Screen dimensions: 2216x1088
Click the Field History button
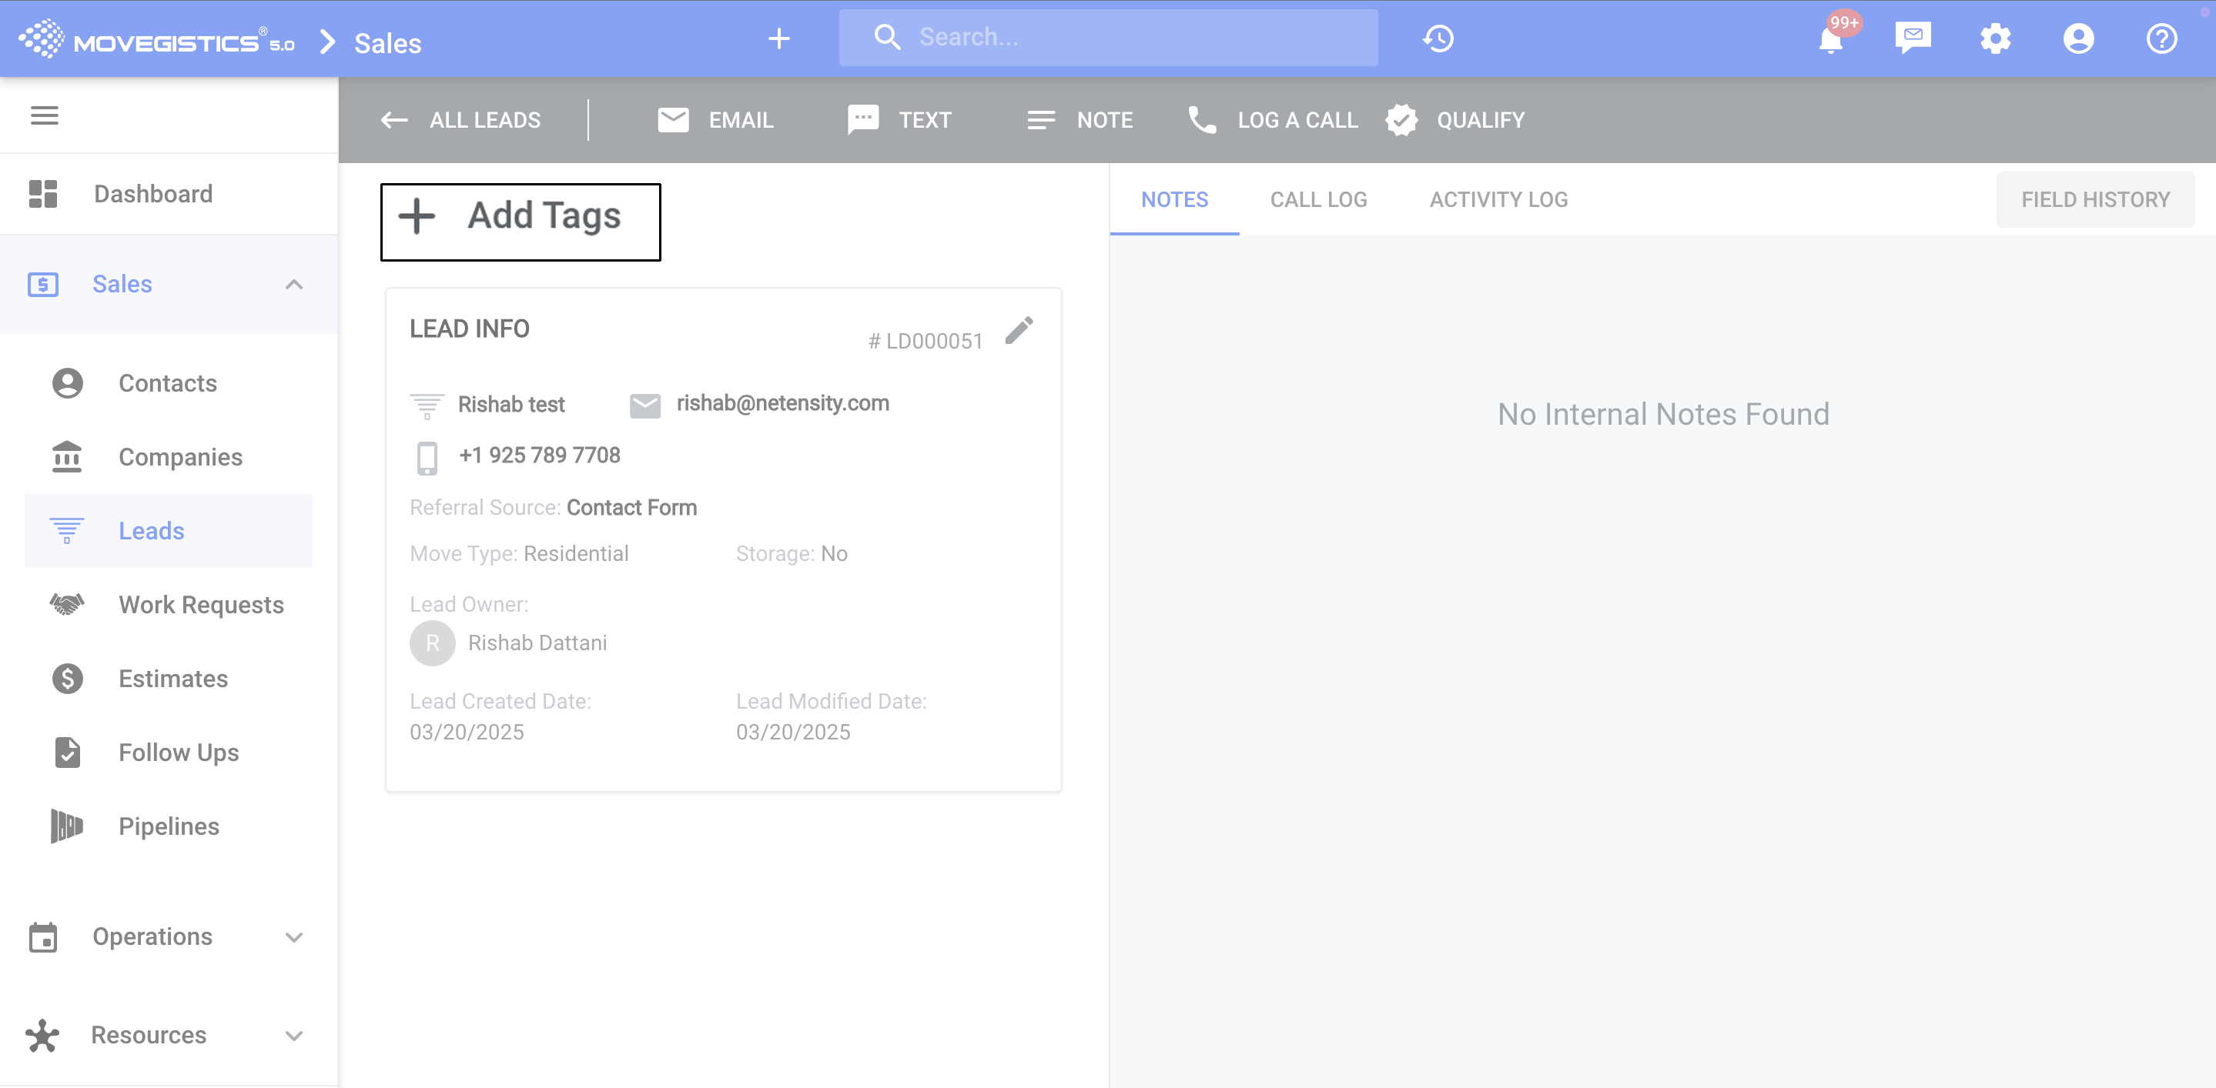pyautogui.click(x=2094, y=199)
